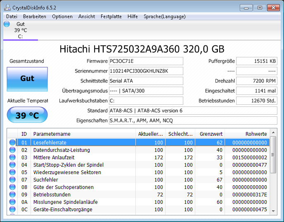
Task: Select the Betriebsstunden parameter name in list
Action: pos(52,195)
